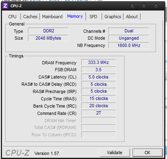167x159 pixels.
Task: Click the Memory tab
Action: pos(75,16)
